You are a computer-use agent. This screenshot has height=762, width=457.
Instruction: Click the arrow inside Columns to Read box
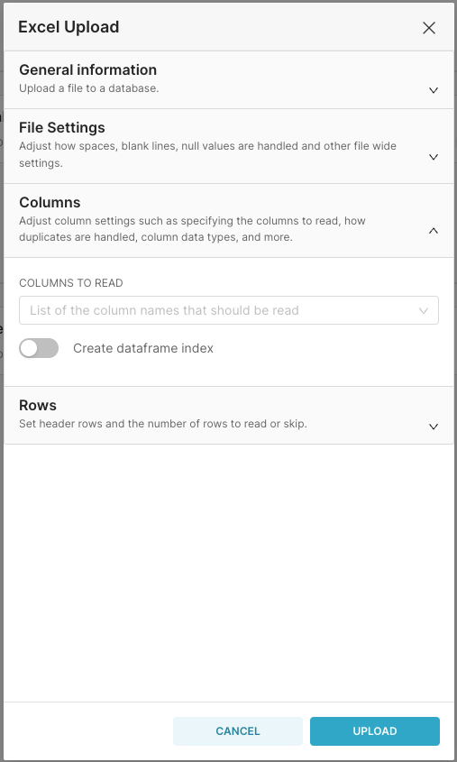click(x=424, y=310)
